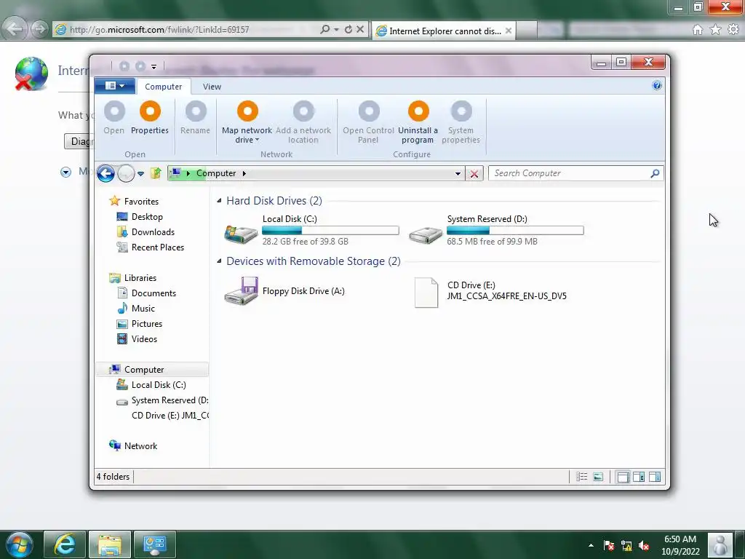Screen dimensions: 745x559
Task: Click muted volume tray icon
Action: point(644,546)
